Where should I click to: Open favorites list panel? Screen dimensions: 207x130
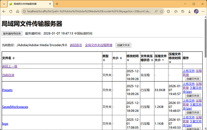click(x=176, y=11)
